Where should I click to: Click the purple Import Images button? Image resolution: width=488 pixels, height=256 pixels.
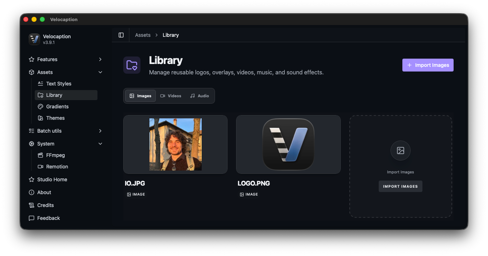(428, 65)
